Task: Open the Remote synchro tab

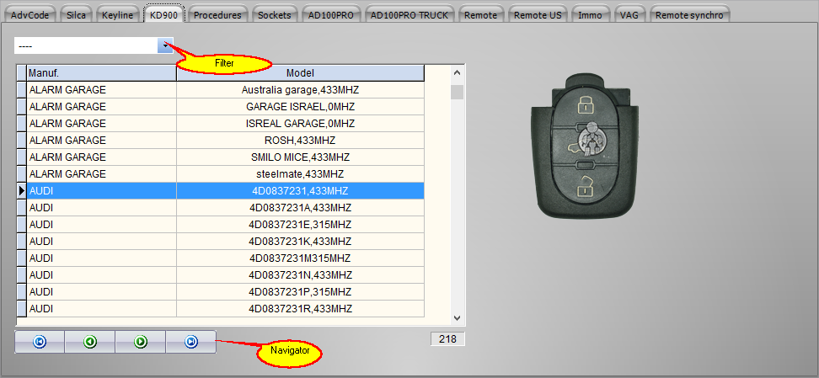Action: point(688,14)
